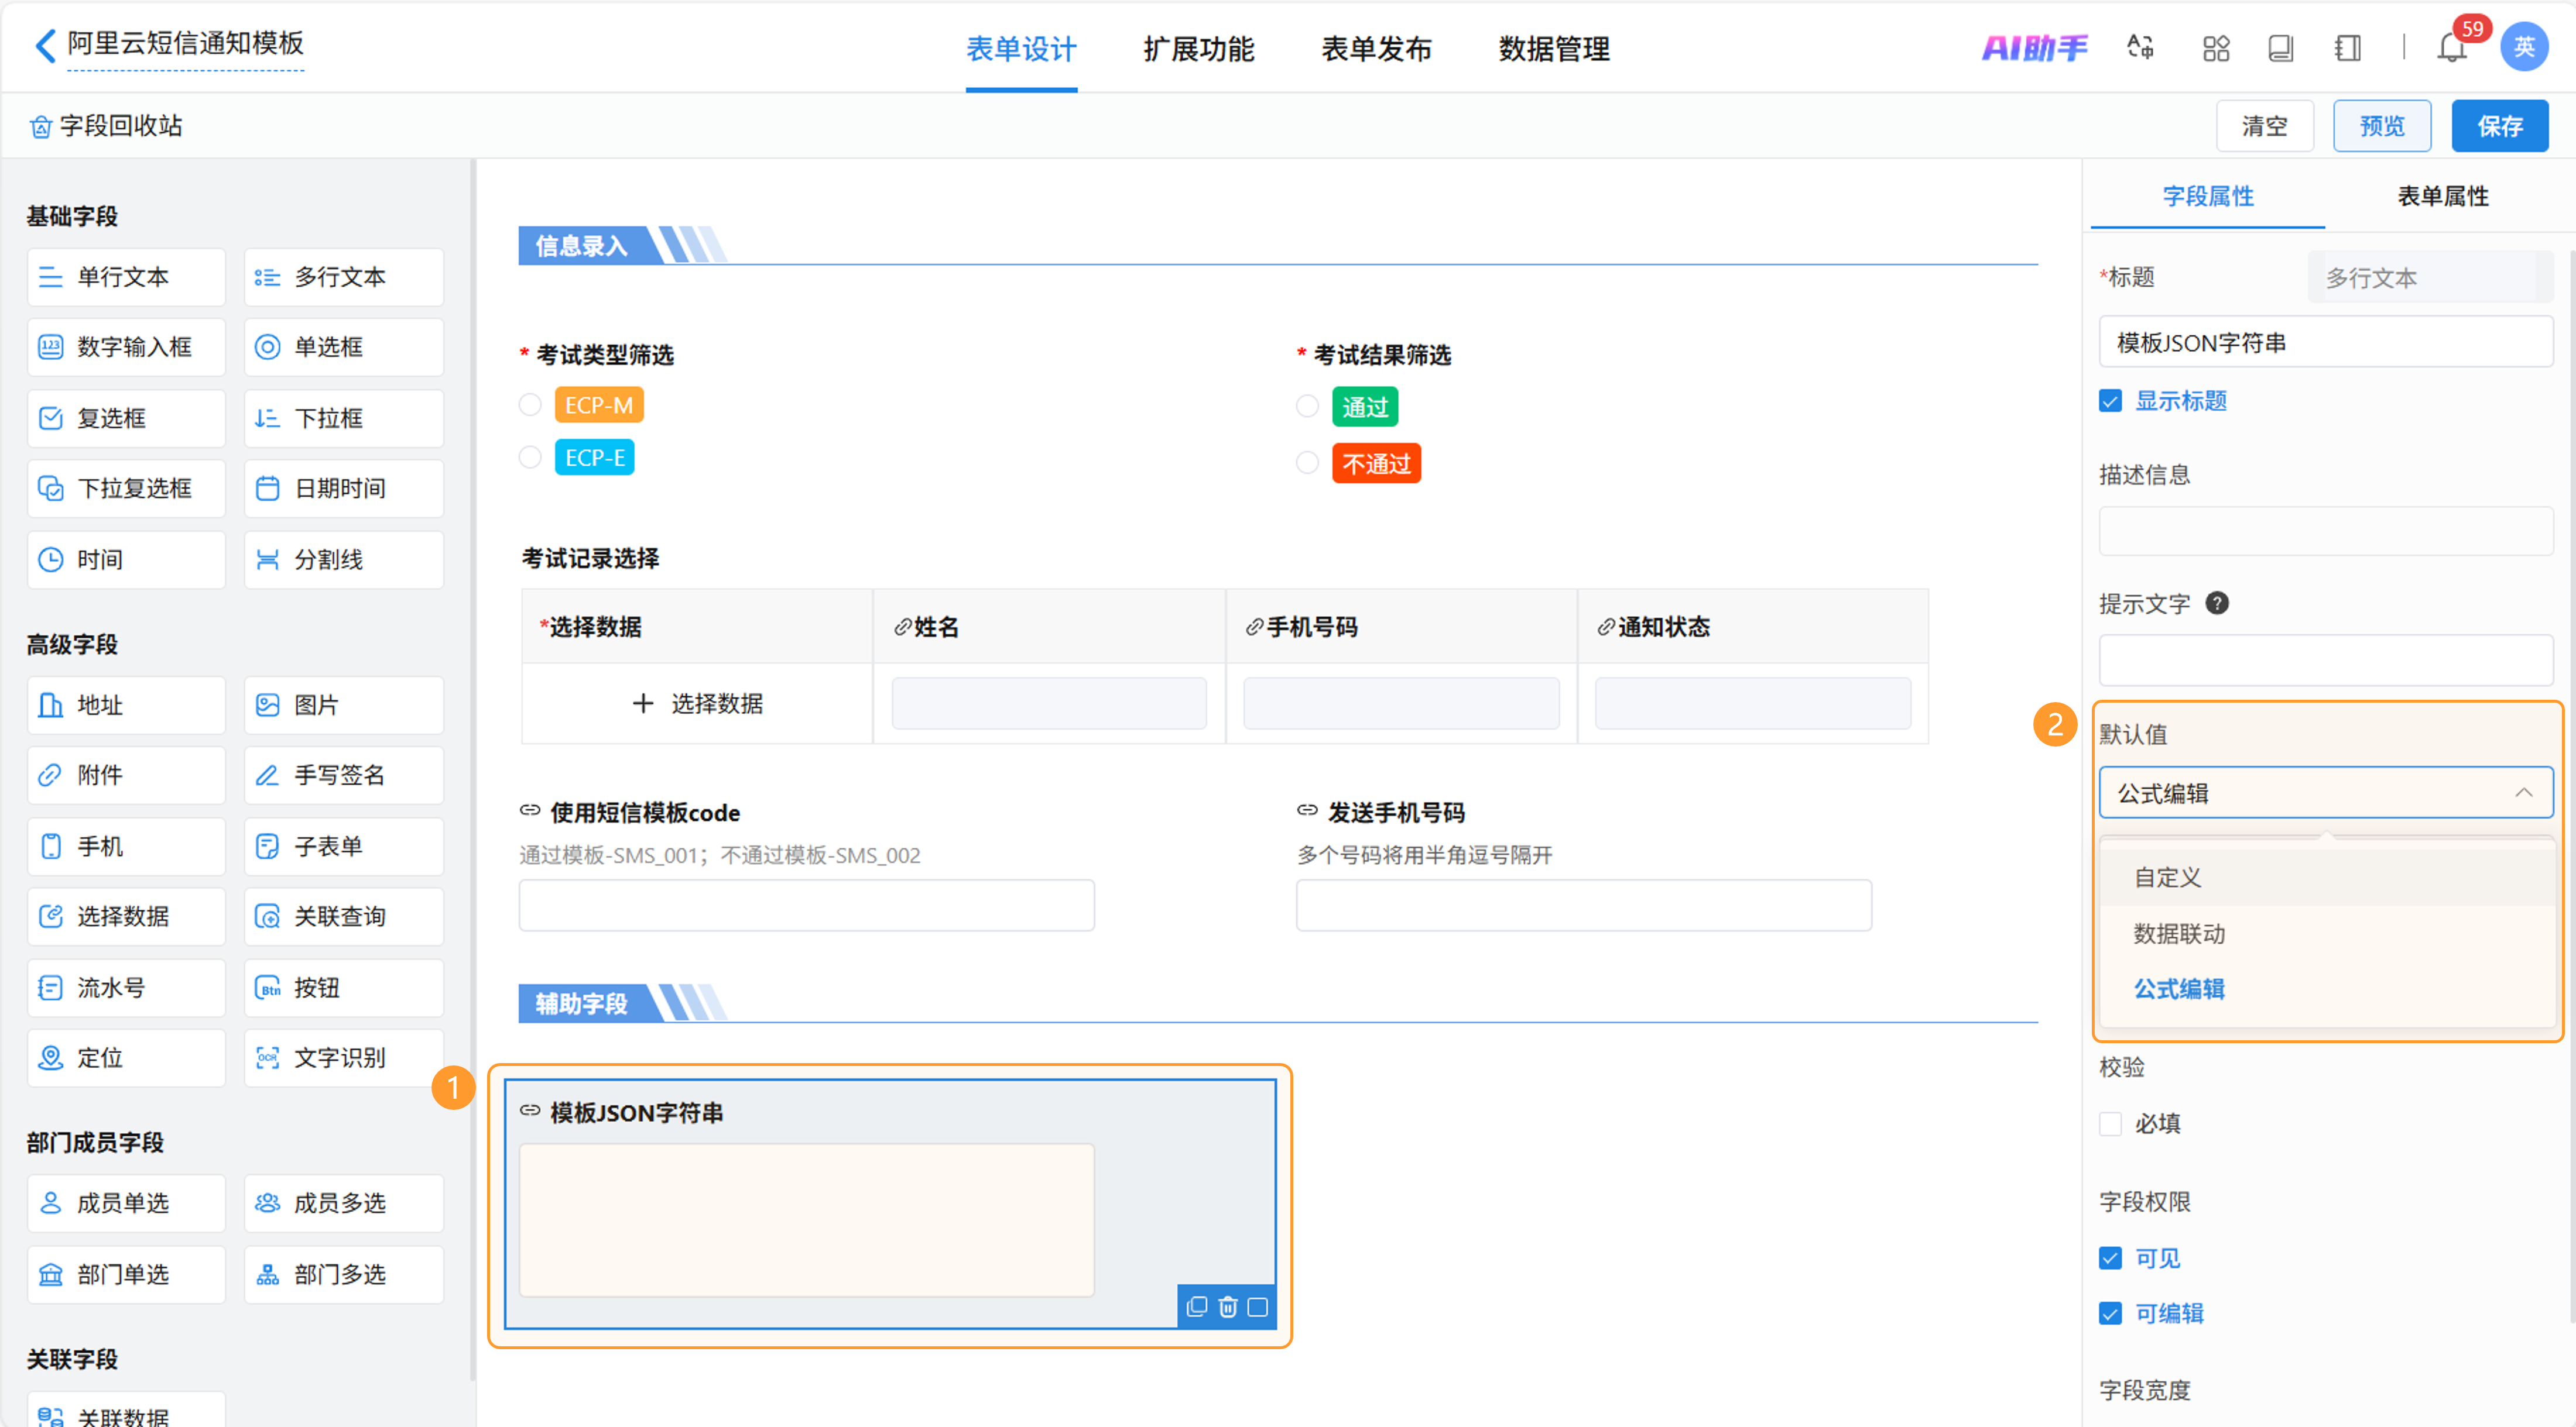Click the 预览 preview button
This screenshot has width=2576, height=1427.
click(x=2381, y=126)
